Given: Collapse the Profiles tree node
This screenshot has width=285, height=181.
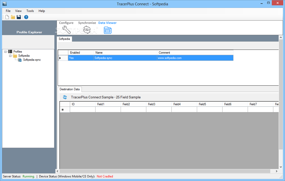Looking at the screenshot, I should coord(5,52).
